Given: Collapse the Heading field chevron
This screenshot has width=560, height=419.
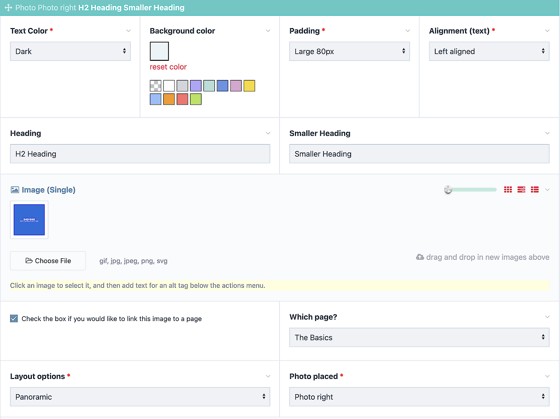Looking at the screenshot, I should point(268,133).
